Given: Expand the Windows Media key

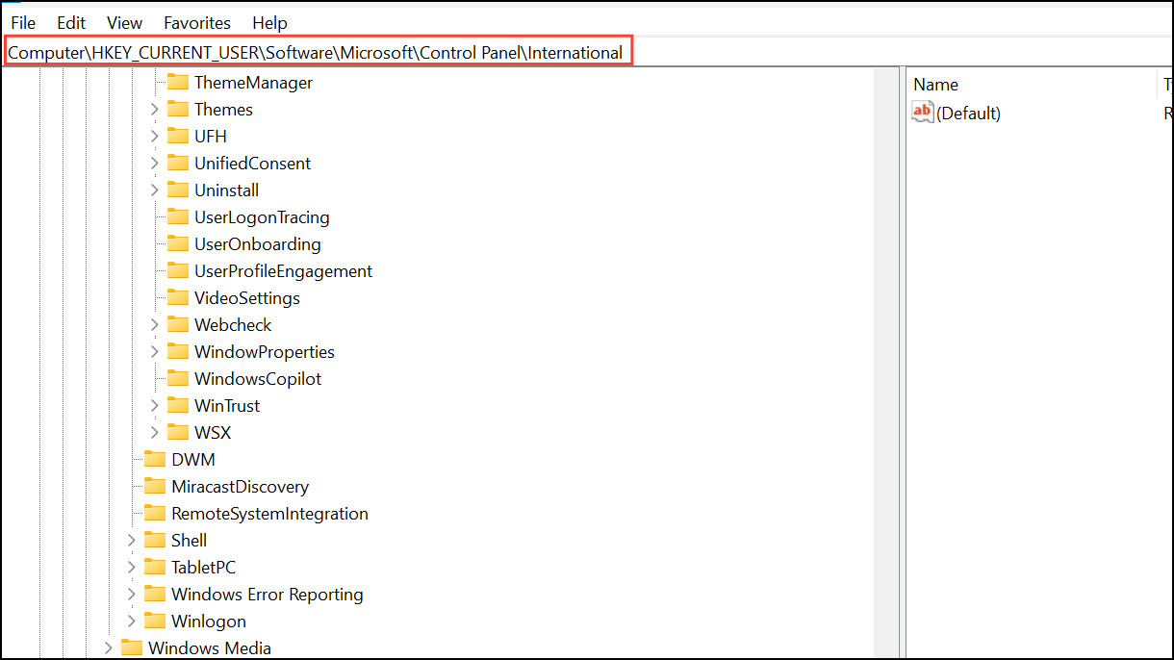Looking at the screenshot, I should point(108,647).
